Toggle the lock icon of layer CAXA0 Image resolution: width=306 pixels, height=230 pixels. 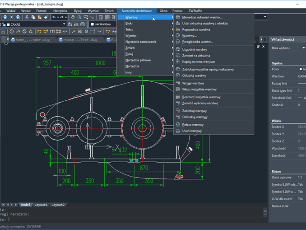pos(4,24)
